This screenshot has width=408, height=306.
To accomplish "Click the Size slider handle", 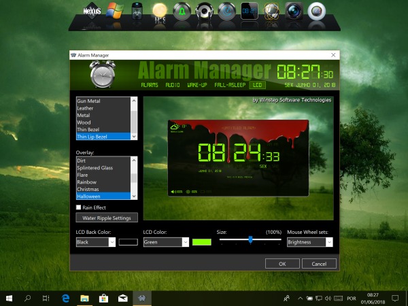I will coord(251,239).
